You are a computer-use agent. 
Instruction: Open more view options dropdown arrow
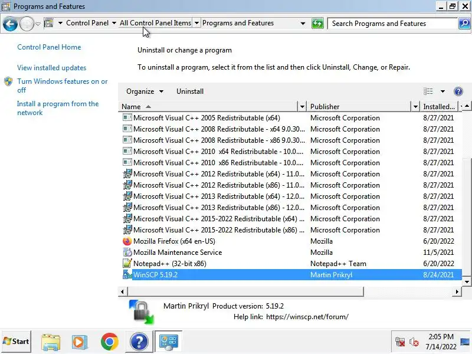(442, 91)
